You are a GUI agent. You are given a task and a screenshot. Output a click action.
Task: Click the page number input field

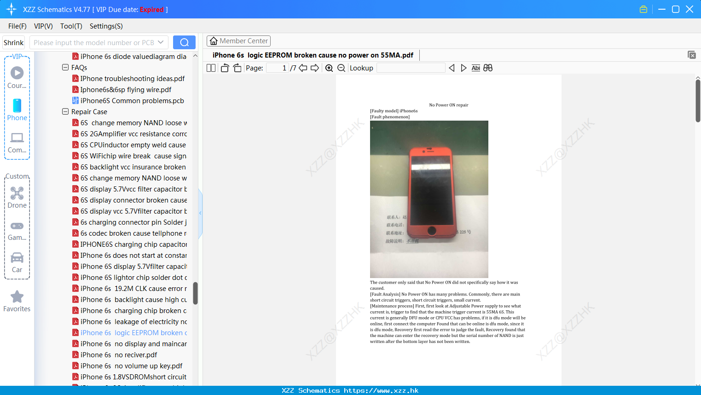point(278,68)
